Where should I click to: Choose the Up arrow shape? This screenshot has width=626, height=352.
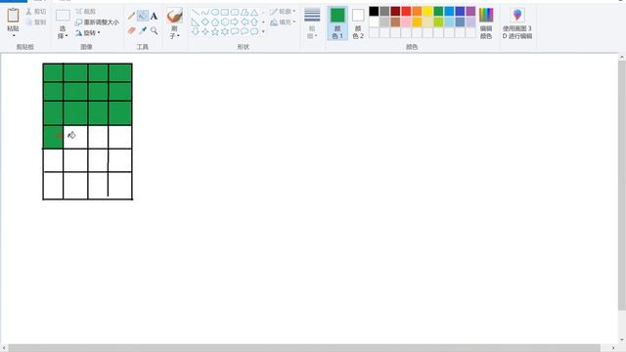click(x=254, y=22)
